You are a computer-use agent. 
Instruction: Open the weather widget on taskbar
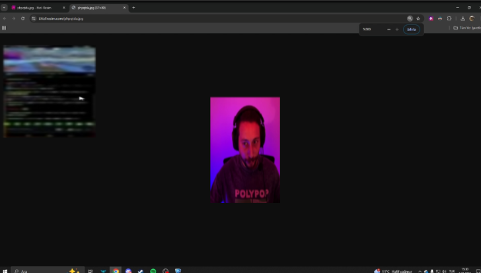click(x=393, y=271)
